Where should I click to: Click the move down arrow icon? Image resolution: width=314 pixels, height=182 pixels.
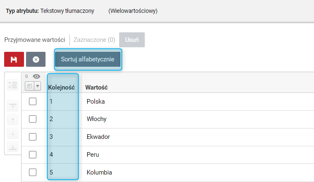point(12,133)
